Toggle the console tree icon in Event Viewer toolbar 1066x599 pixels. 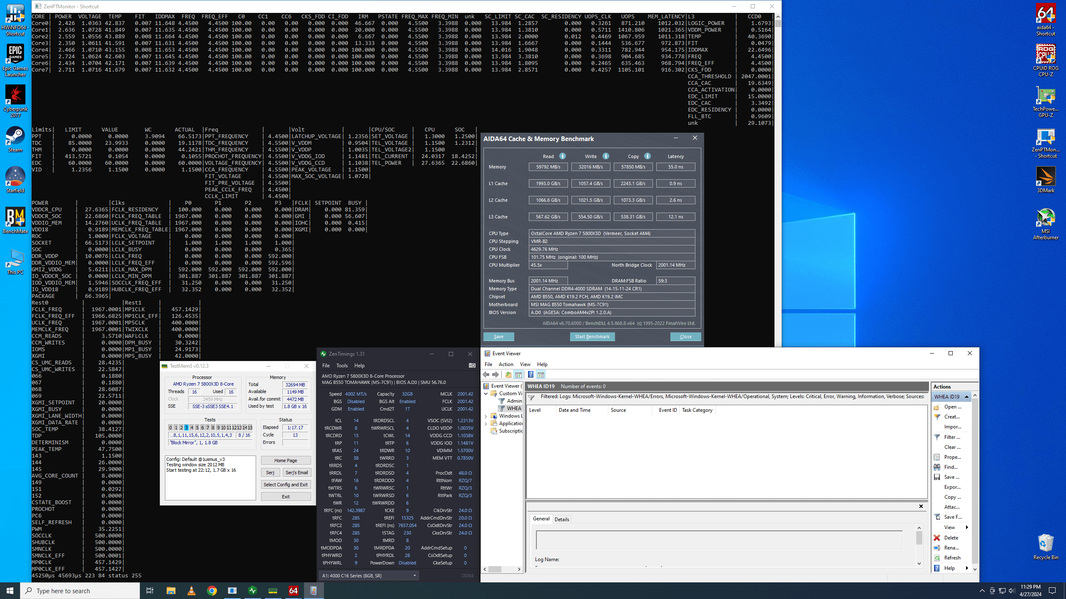tap(518, 375)
